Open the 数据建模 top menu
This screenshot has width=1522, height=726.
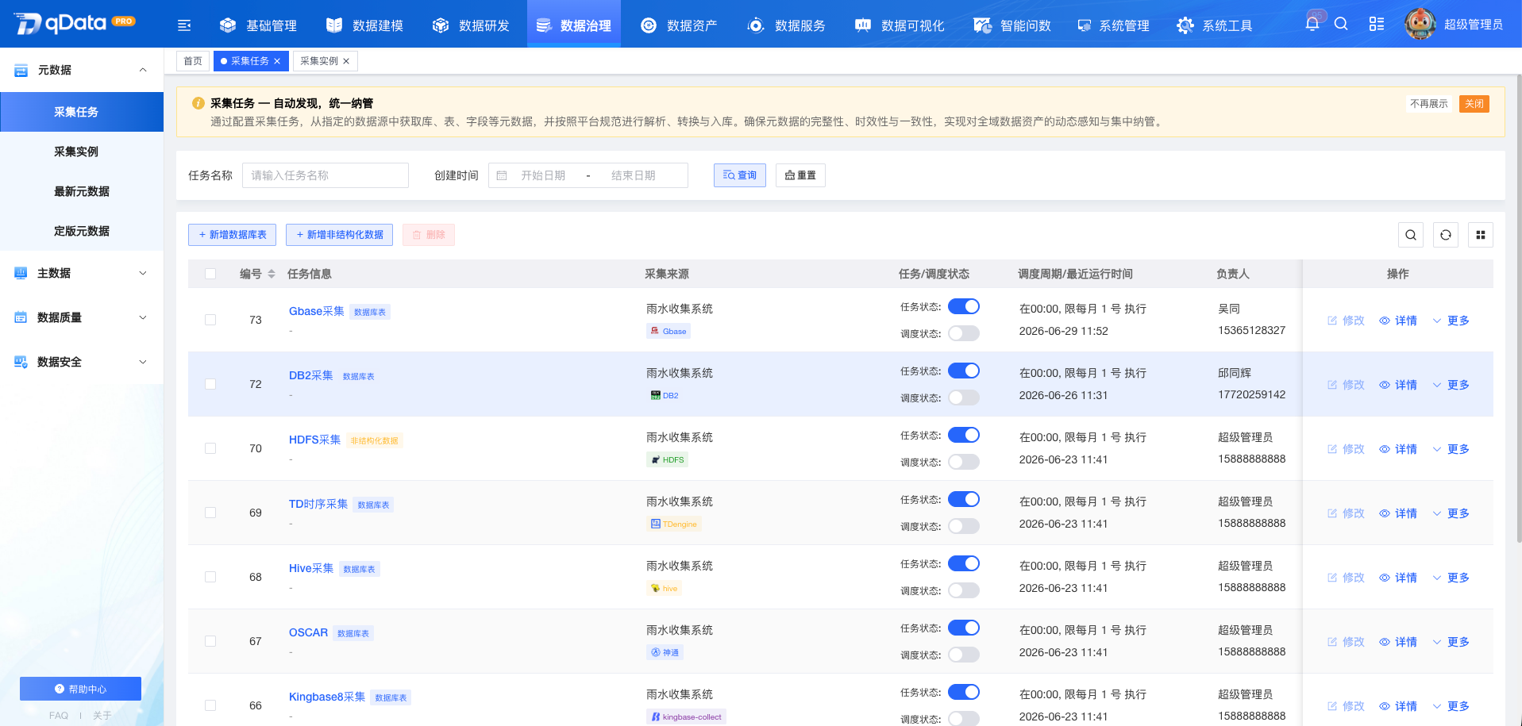tap(364, 25)
